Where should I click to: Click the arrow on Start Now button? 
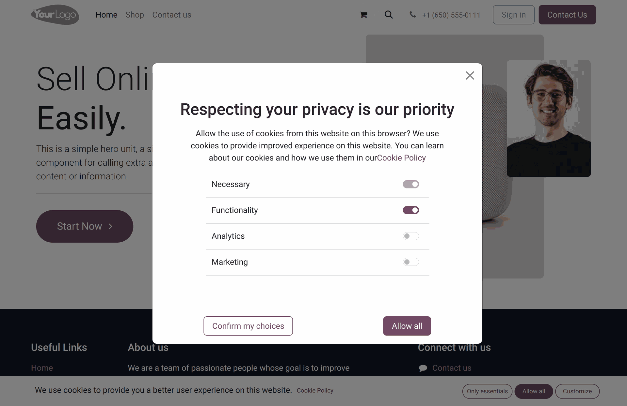[x=110, y=226]
